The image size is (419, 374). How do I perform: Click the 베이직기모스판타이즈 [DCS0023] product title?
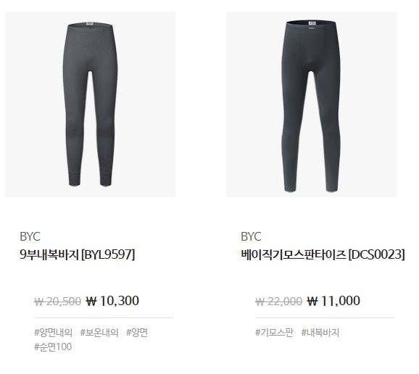point(323,254)
